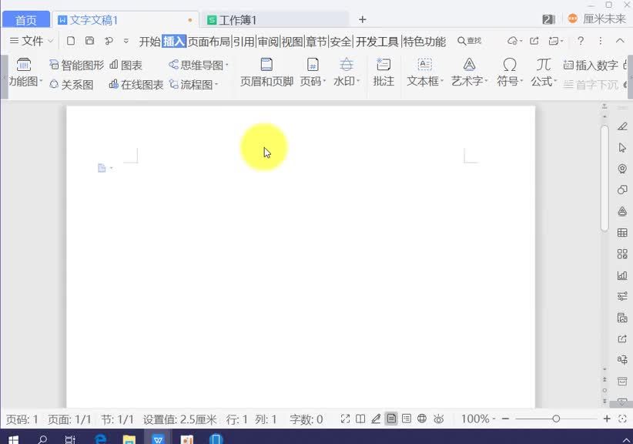Open the 文件 menu
Image resolution: width=633 pixels, height=444 pixels.
click(x=31, y=41)
